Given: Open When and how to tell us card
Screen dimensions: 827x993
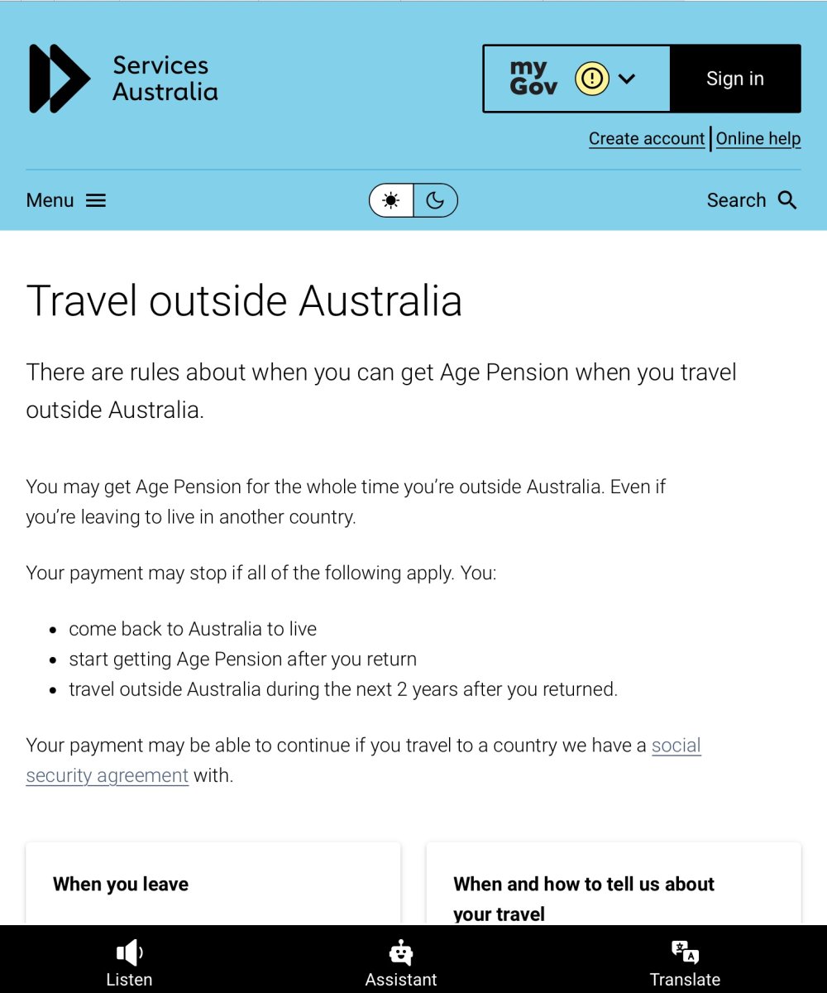Looking at the screenshot, I should coord(614,884).
